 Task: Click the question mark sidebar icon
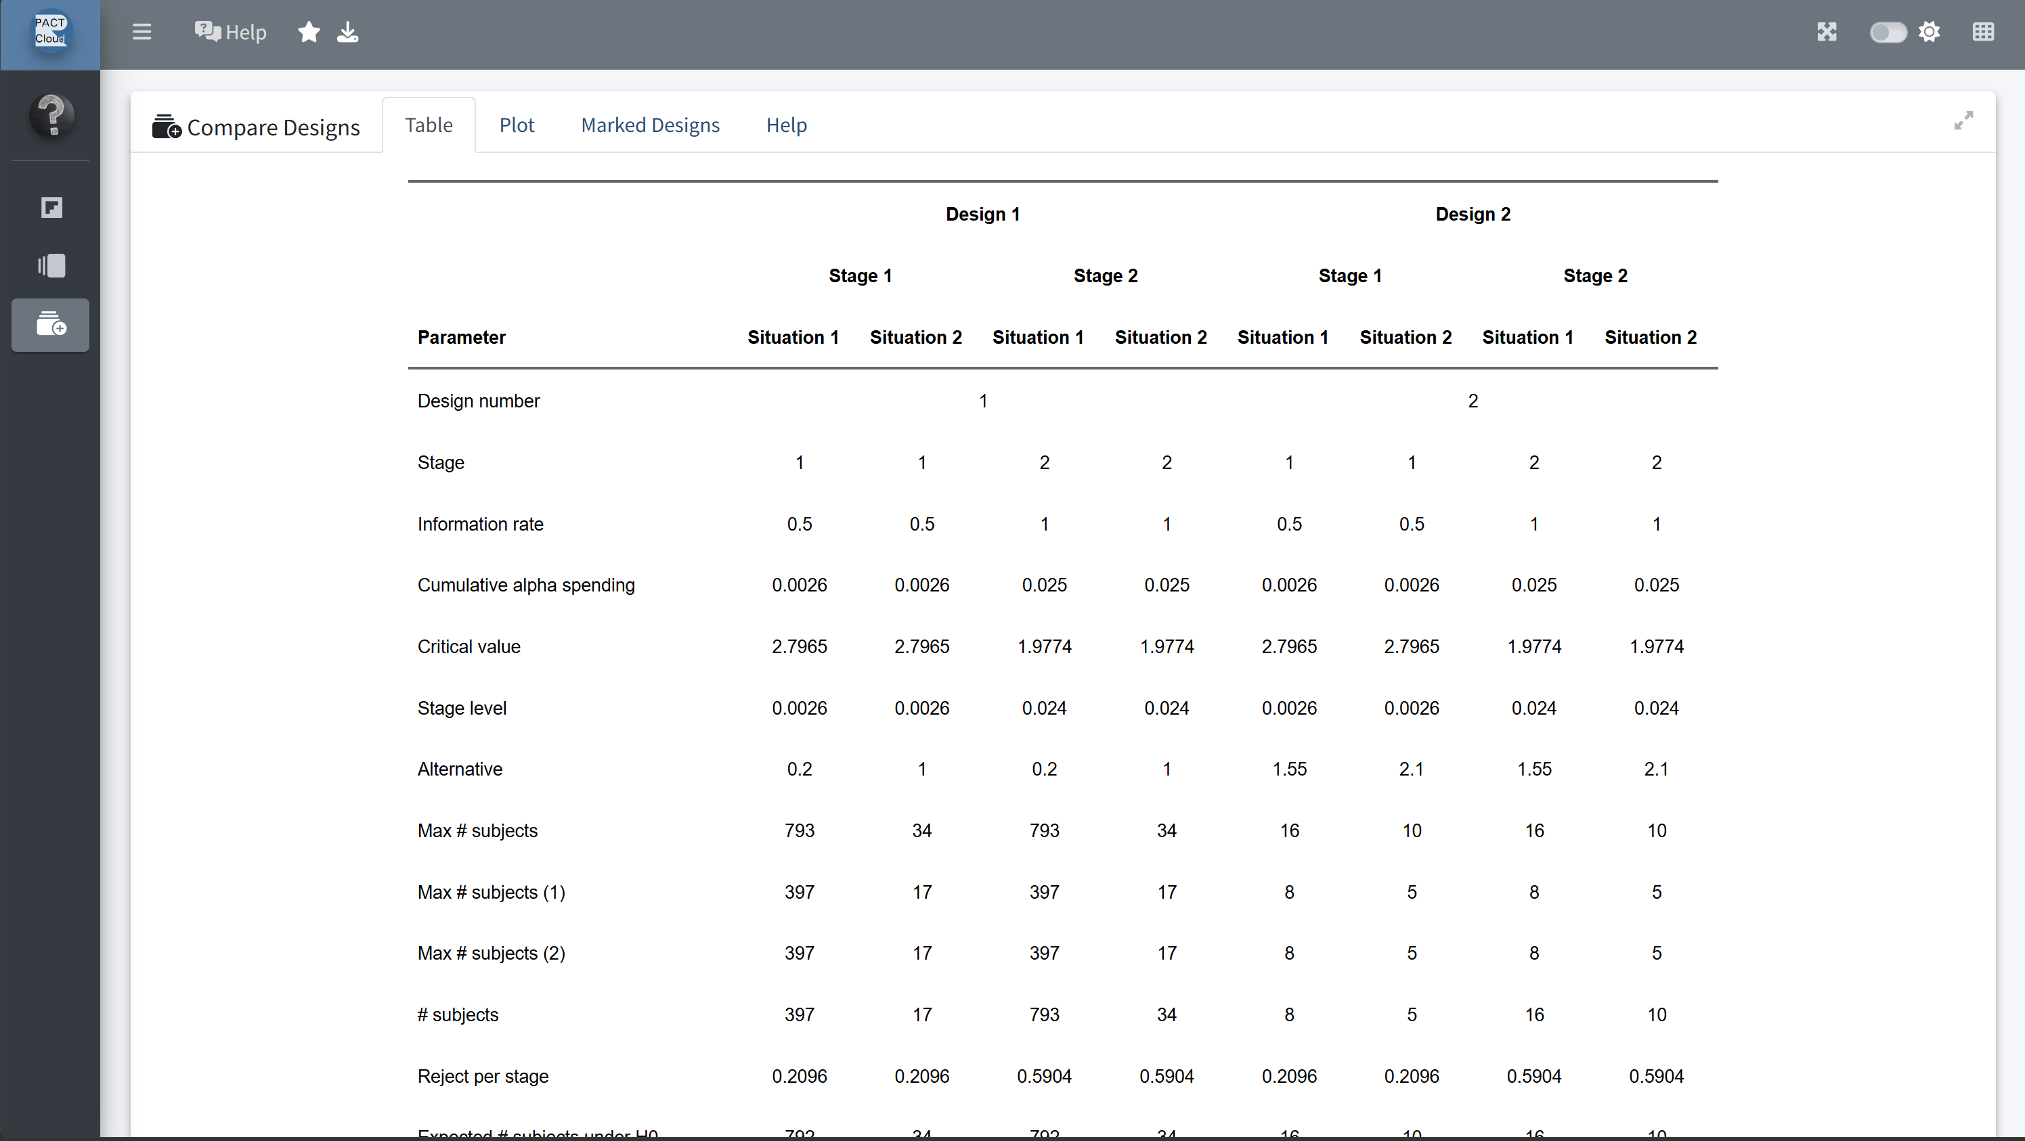pos(52,116)
